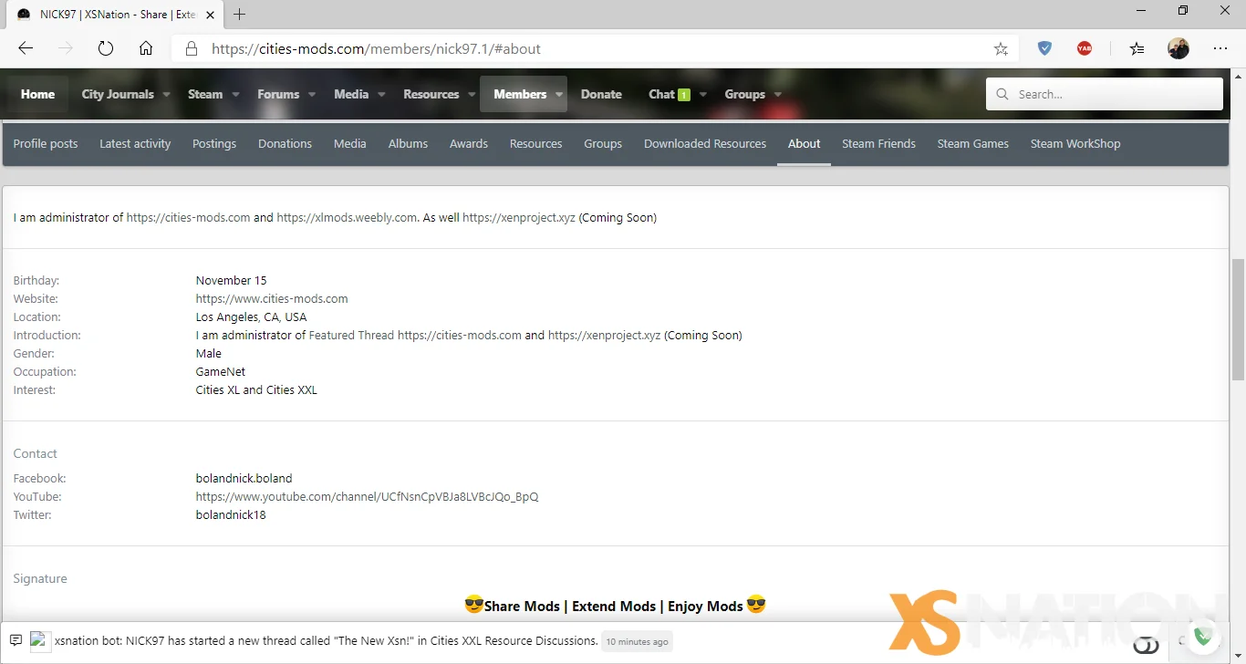Click the Search input field
The image size is (1246, 664).
click(x=1105, y=94)
